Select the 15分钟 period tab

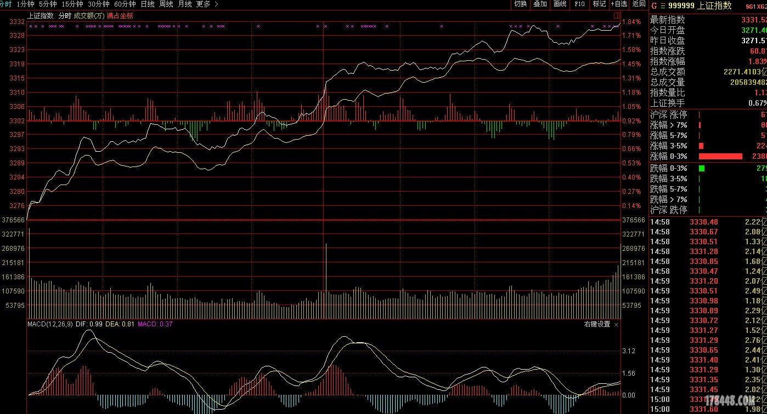72,4
